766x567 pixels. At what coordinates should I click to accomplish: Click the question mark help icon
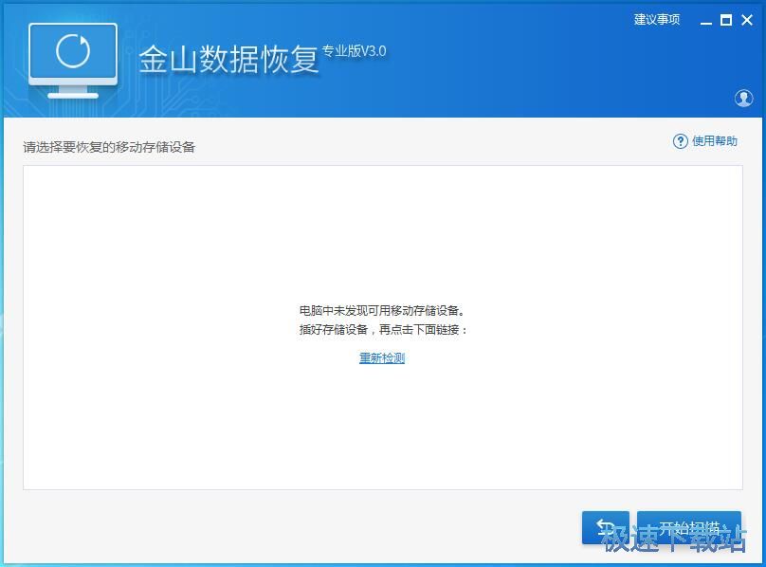pos(680,141)
